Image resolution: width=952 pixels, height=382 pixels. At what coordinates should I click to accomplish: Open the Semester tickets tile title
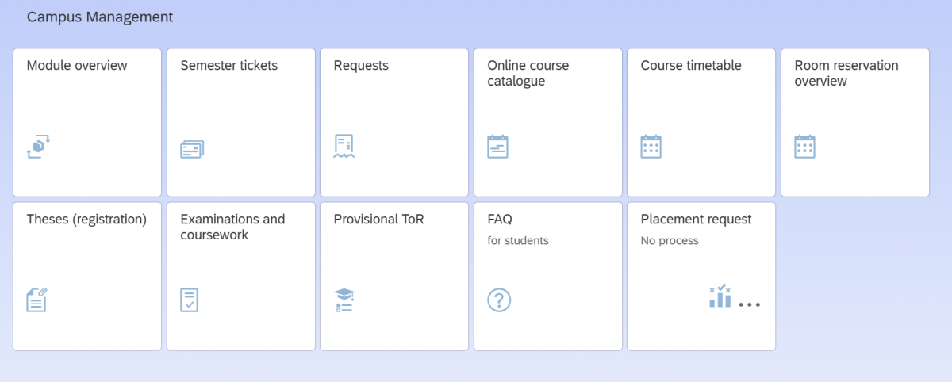coord(229,66)
